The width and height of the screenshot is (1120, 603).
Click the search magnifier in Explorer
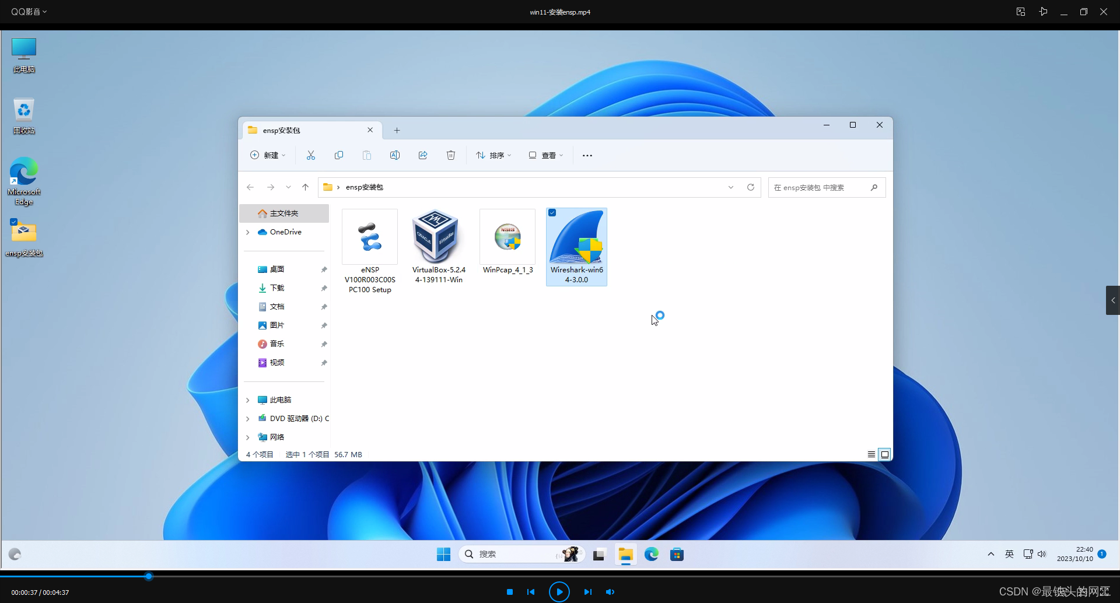pos(874,187)
